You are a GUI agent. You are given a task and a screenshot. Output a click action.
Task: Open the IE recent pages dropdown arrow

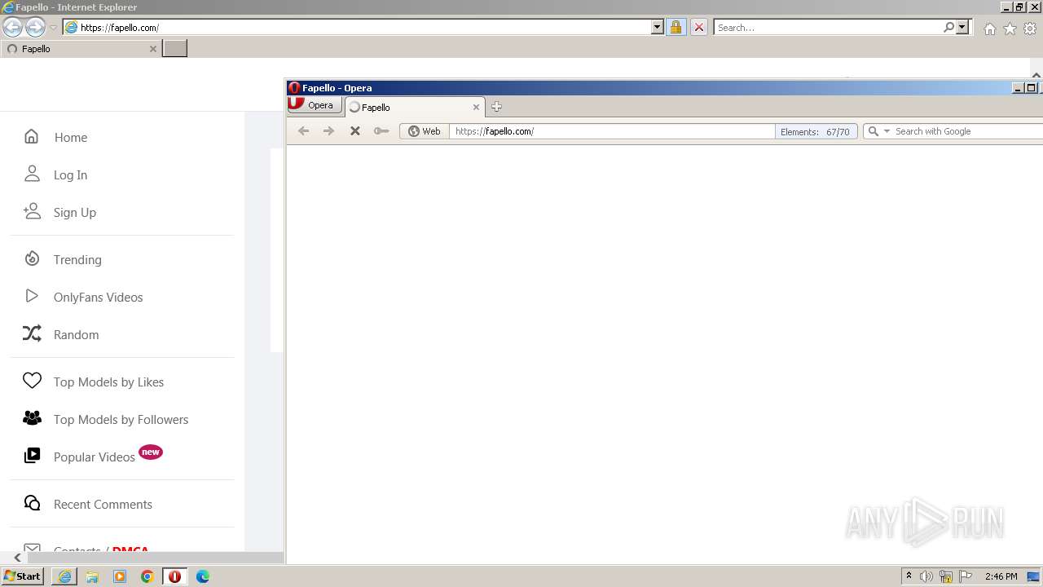point(53,28)
